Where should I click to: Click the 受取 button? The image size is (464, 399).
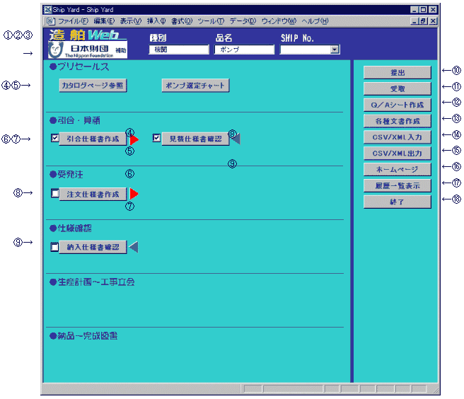pyautogui.click(x=397, y=89)
